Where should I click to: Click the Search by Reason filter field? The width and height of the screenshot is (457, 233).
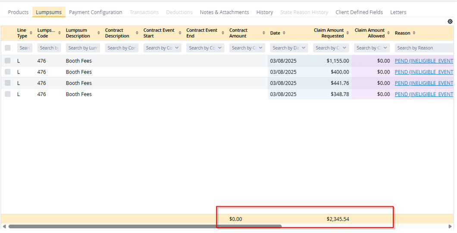424,48
